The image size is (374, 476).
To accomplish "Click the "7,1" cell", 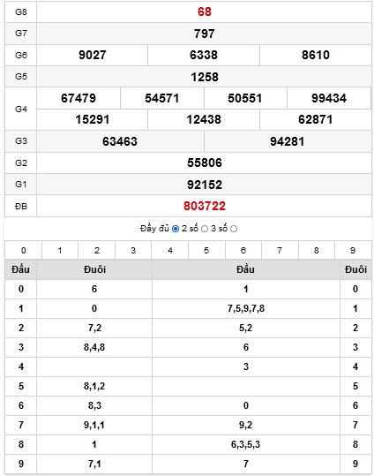I will pyautogui.click(x=94, y=464).
